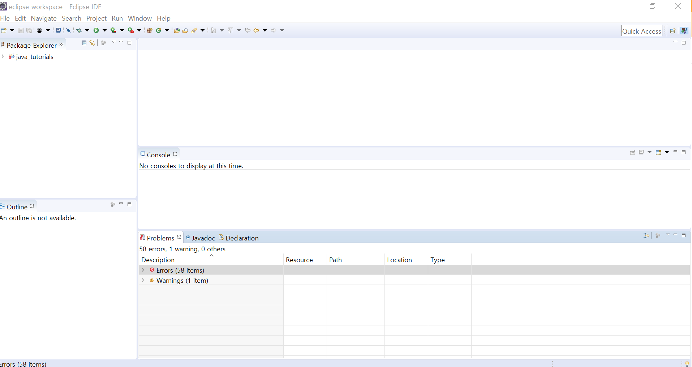Close the Package Explorer tab
Viewport: 692px width, 367px height.
pyautogui.click(x=61, y=44)
